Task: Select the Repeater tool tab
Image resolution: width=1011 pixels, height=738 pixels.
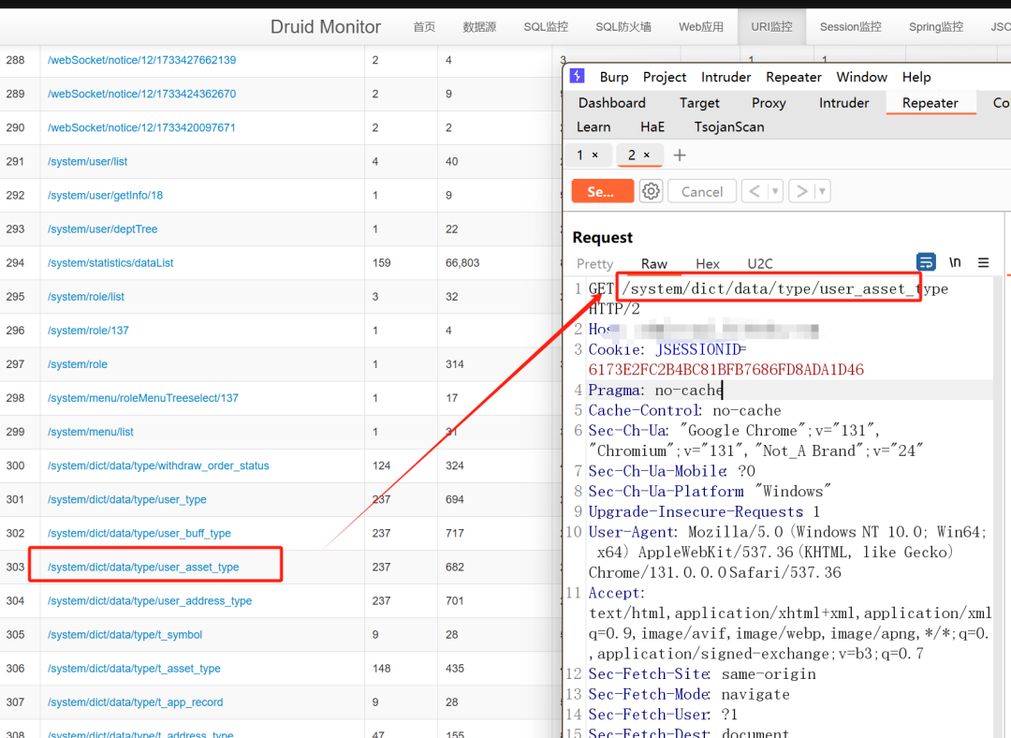Action: tap(930, 103)
